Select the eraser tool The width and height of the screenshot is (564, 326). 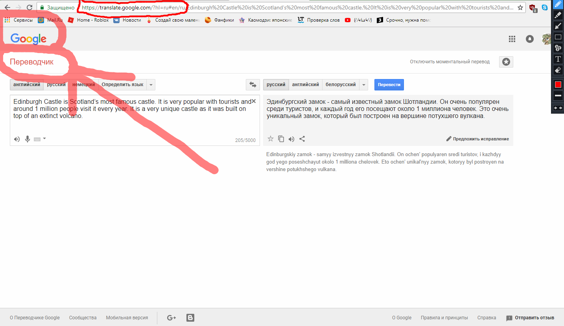(558, 70)
